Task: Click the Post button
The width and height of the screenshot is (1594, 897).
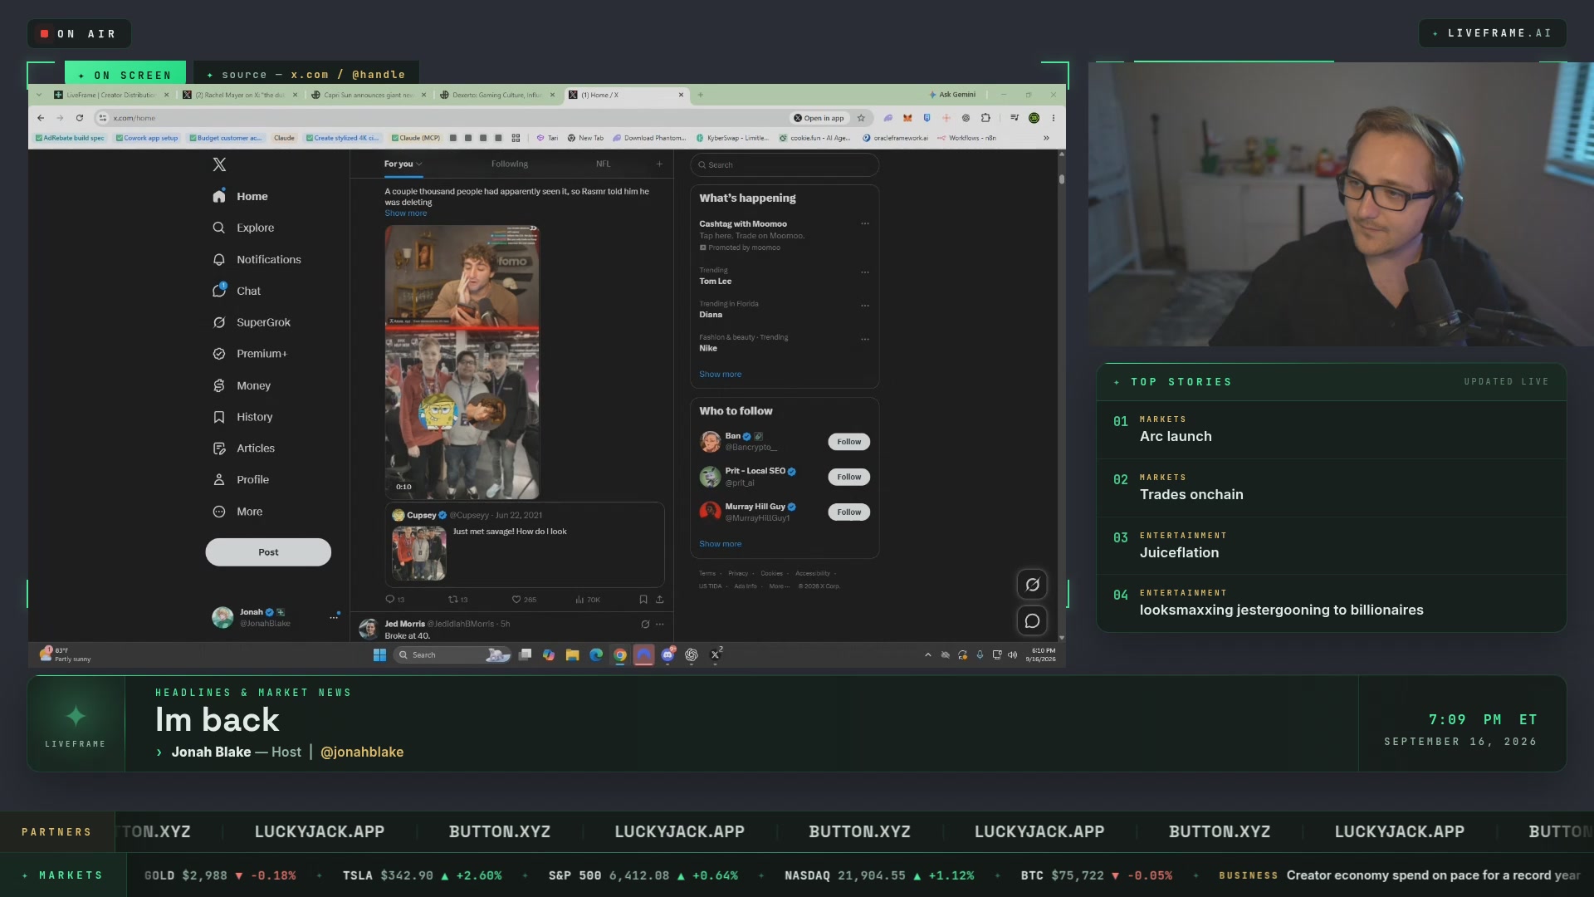Action: click(x=268, y=552)
